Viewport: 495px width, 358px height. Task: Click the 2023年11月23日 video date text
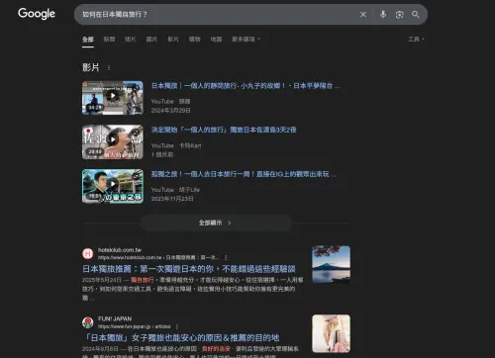pyautogui.click(x=172, y=199)
